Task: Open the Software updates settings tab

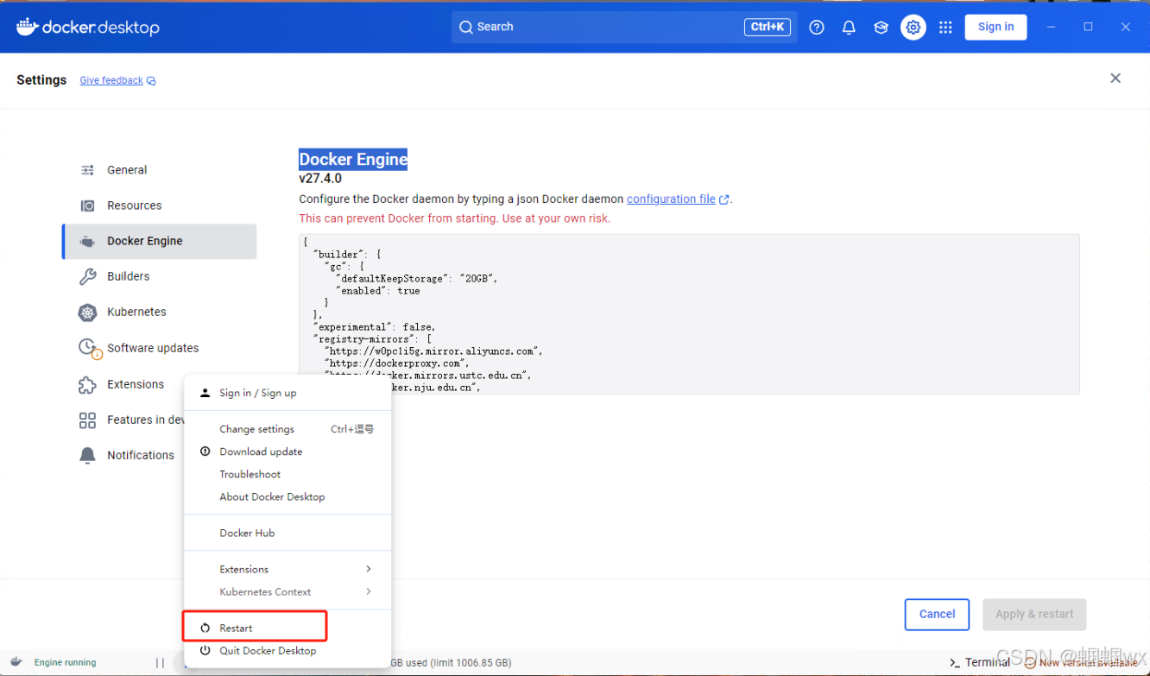Action: point(159,349)
